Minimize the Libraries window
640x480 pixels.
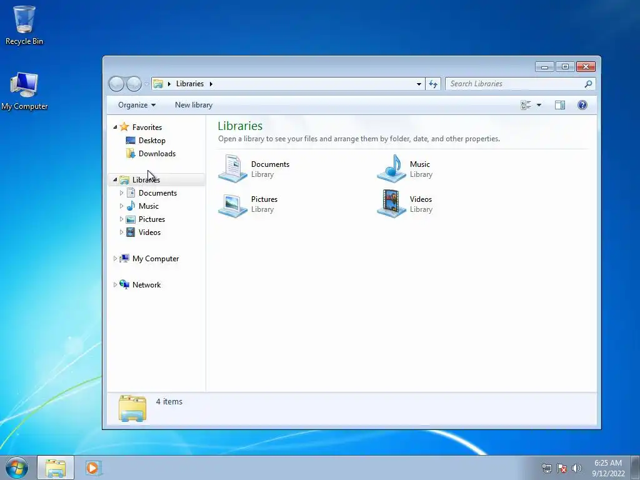coord(544,66)
